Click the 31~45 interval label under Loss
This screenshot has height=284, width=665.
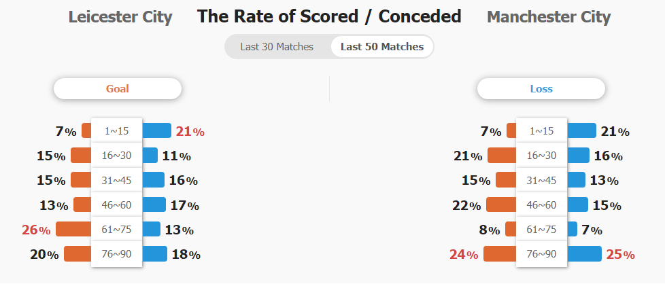point(541,180)
